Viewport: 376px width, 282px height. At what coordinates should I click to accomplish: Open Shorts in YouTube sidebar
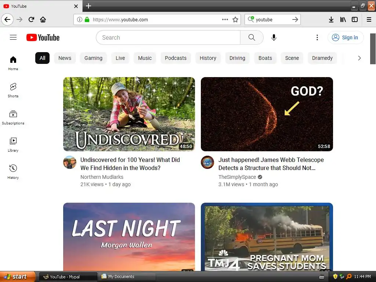pyautogui.click(x=13, y=90)
